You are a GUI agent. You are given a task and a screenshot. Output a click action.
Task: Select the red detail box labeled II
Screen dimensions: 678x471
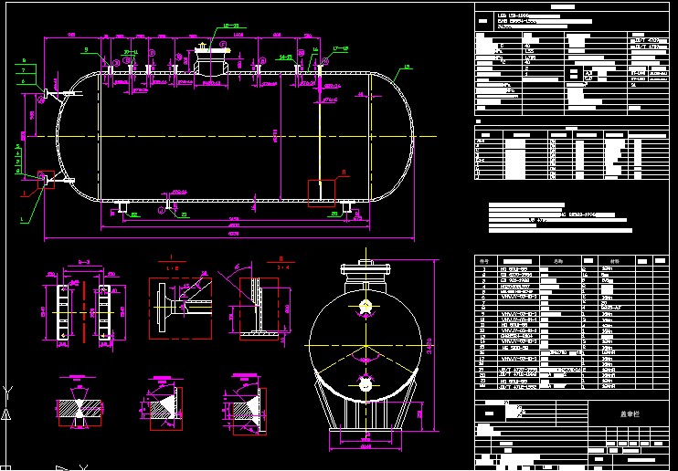pos(322,194)
